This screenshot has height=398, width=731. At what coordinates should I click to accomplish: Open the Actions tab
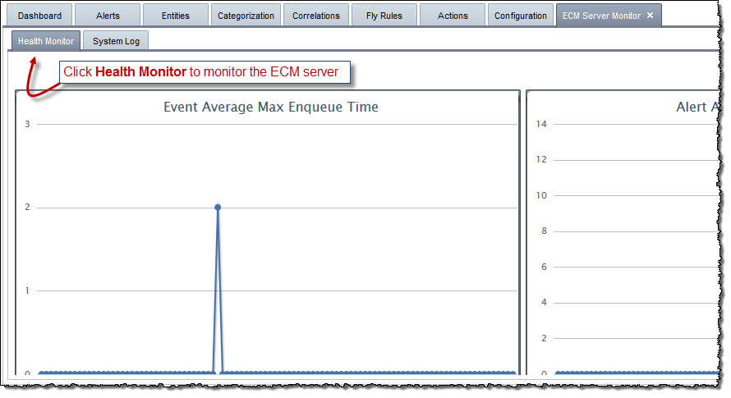453,16
